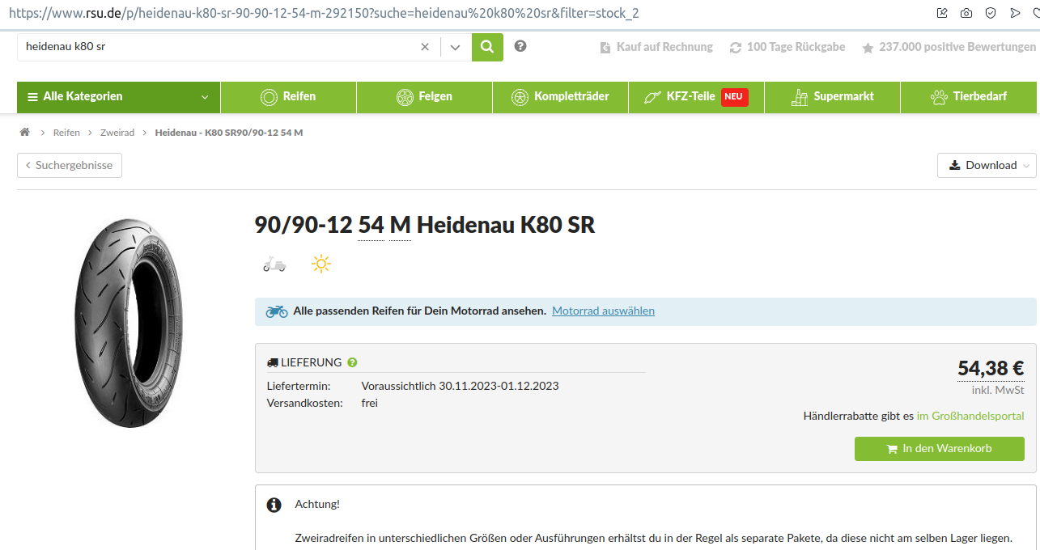Click the Heidenau tire product image
Viewport: 1040px width, 550px height.
pos(129,324)
